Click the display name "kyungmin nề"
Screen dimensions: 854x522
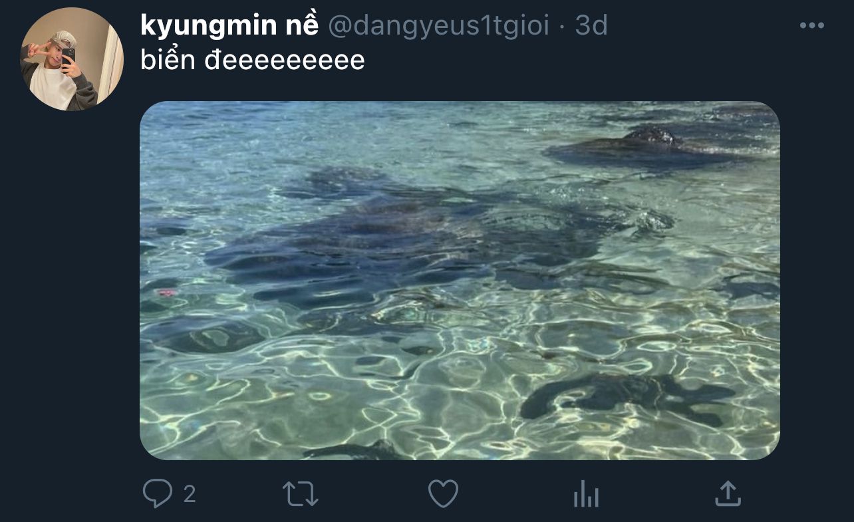click(x=229, y=26)
